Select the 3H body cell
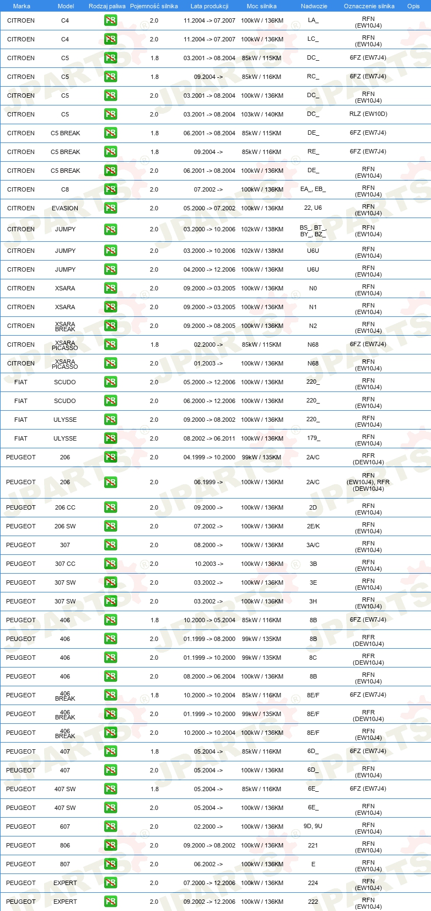Image resolution: width=431 pixels, height=911 pixels. click(x=313, y=601)
